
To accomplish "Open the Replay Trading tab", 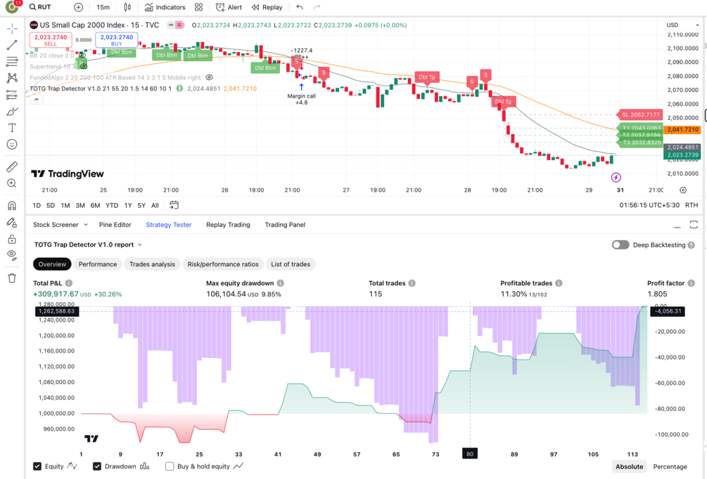I will tap(228, 225).
